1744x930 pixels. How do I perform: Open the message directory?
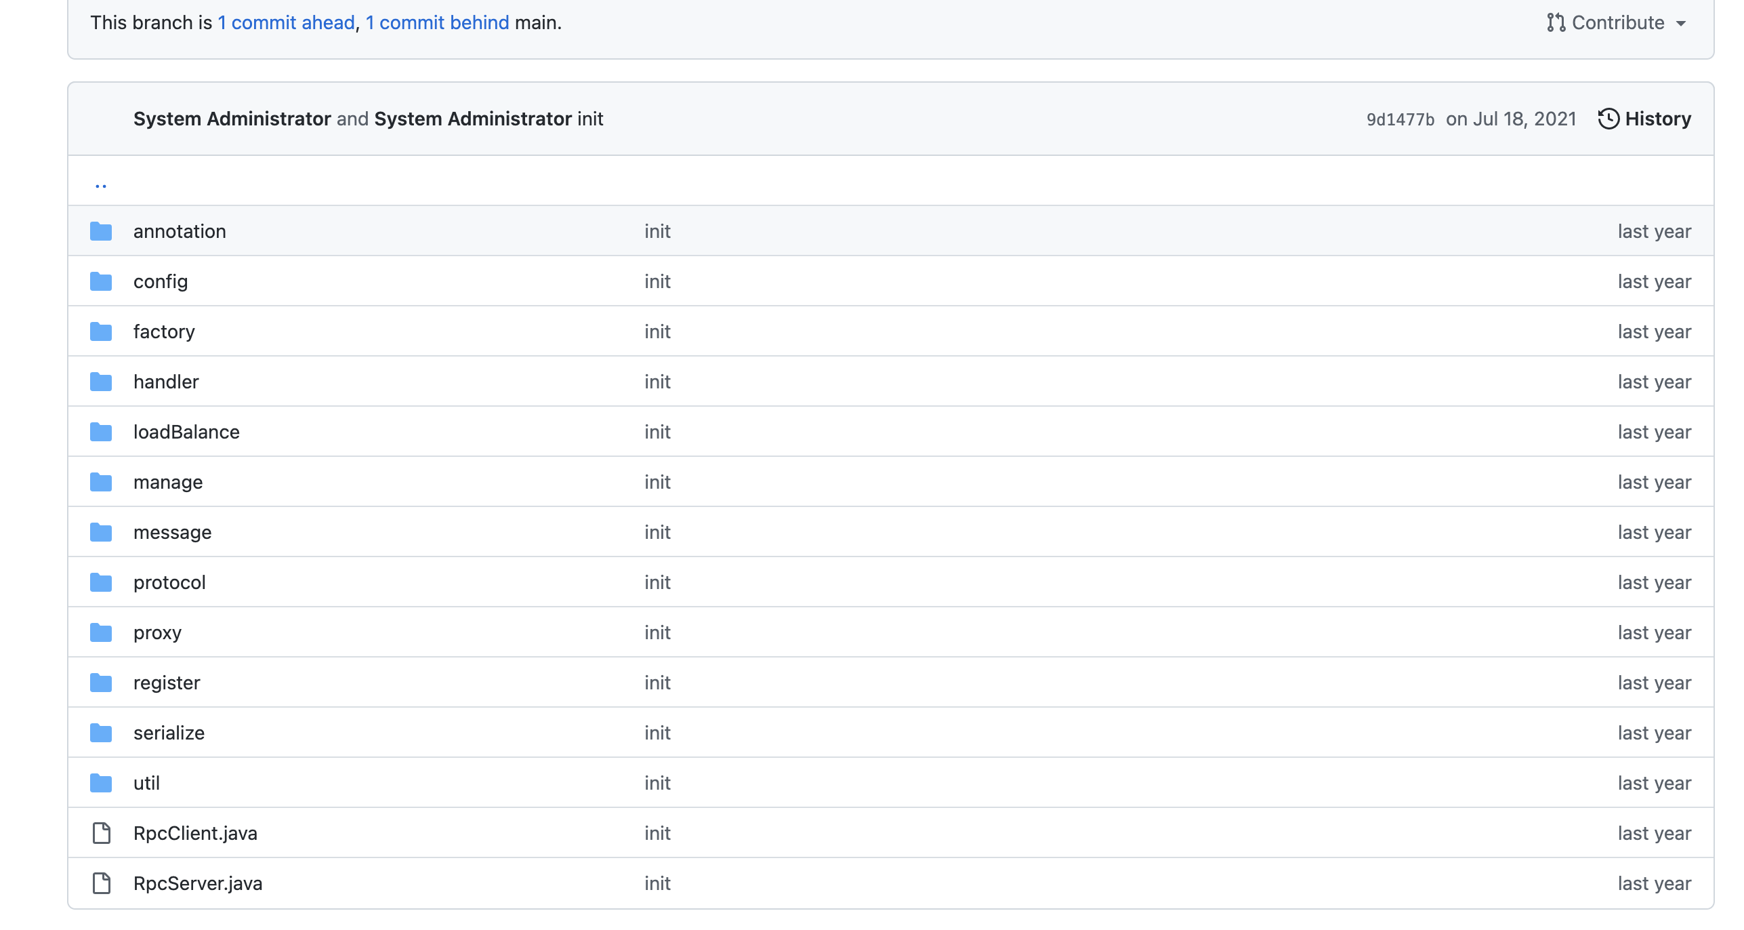172,532
